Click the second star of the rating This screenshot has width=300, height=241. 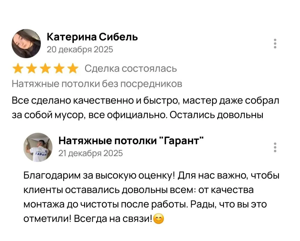click(31, 68)
